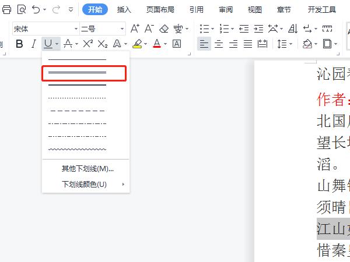This screenshot has height=262, width=350.
Task: Click the undo arrow icon
Action: point(36,9)
